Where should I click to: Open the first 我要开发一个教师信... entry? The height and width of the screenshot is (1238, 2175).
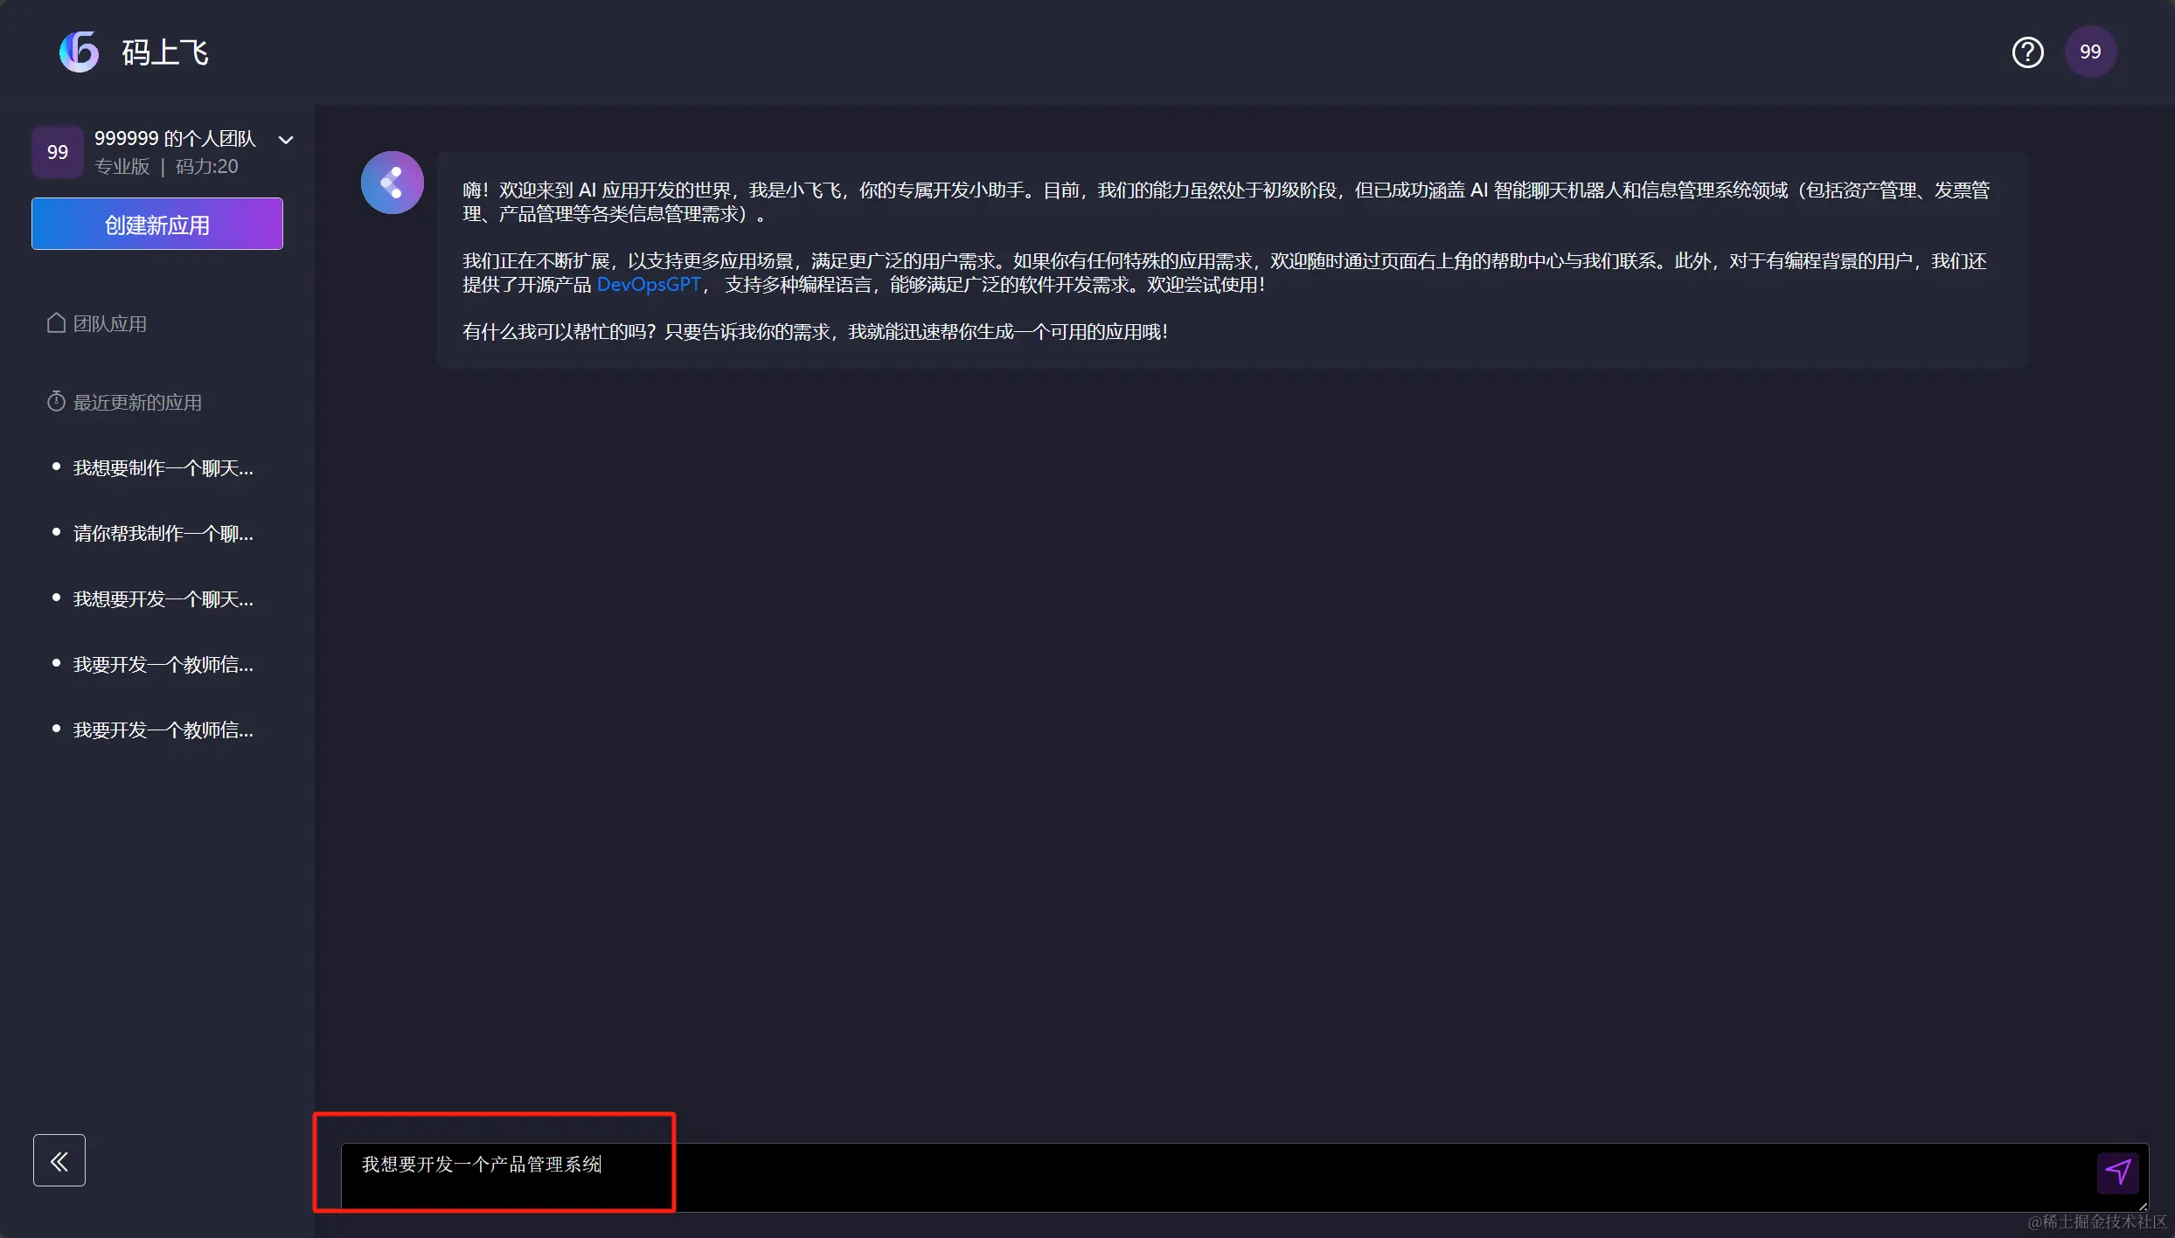pyautogui.click(x=163, y=665)
